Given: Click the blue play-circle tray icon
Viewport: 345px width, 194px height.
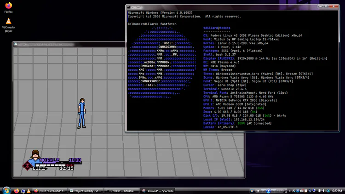Looking at the screenshot, I should click(298, 191).
